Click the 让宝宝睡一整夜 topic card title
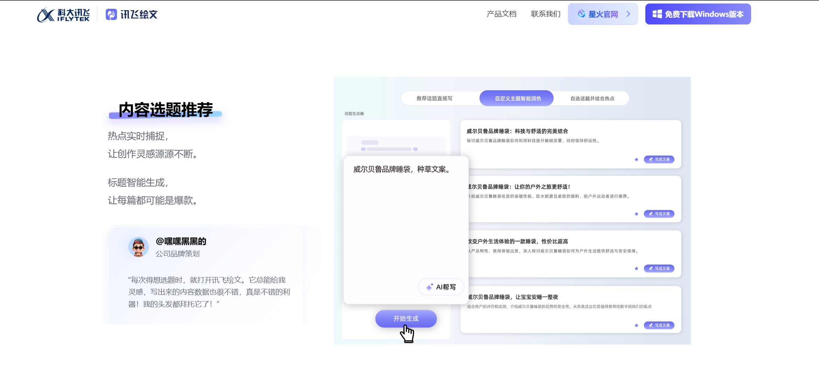Viewport: 819px width, 391px height. pyautogui.click(x=513, y=297)
